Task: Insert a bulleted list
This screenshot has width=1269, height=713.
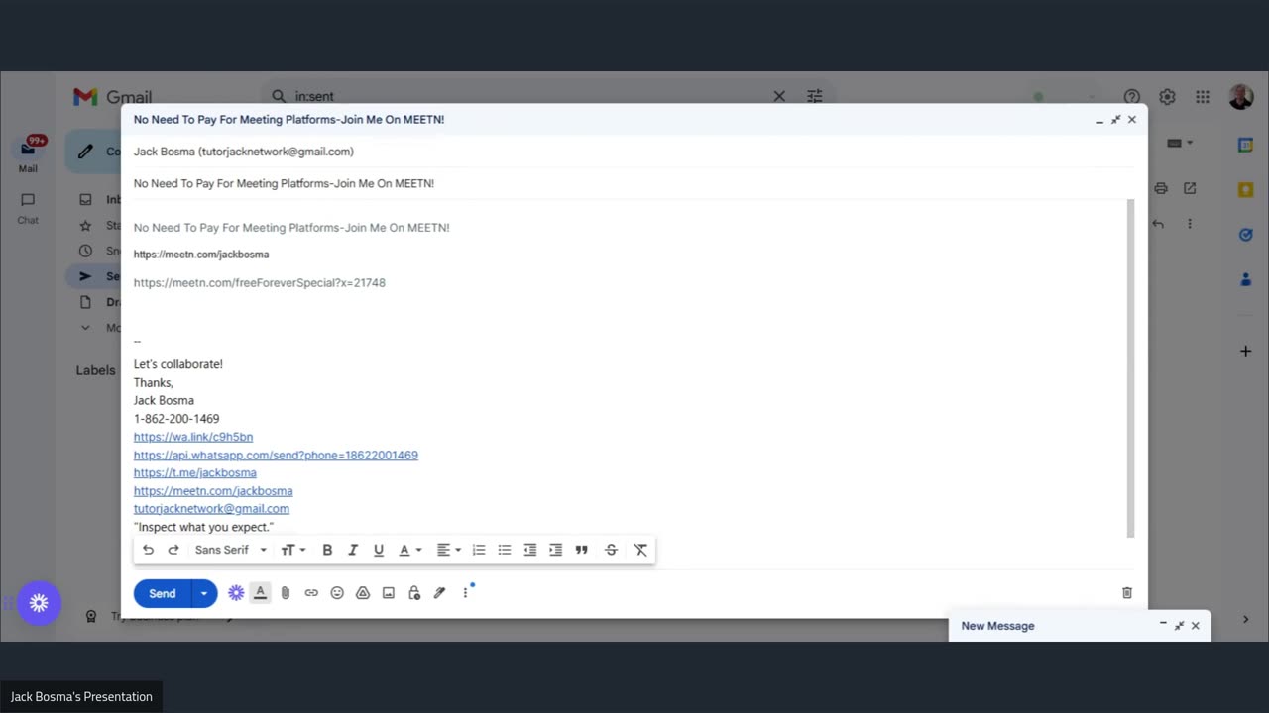Action: (x=505, y=550)
